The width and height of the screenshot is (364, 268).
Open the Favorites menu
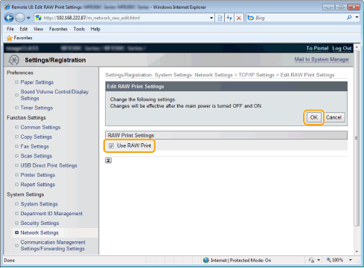tap(58, 29)
